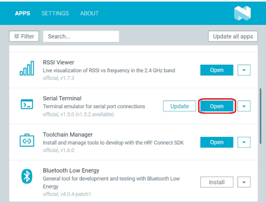Click the Bluetooth Low Energy icon
This screenshot has width=266, height=203.
pyautogui.click(x=27, y=176)
